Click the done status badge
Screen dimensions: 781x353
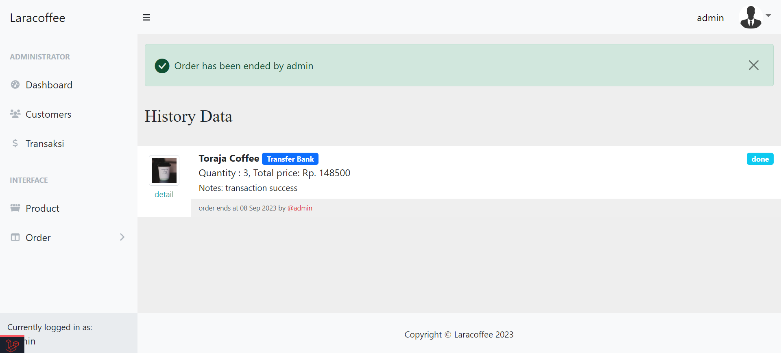point(760,159)
